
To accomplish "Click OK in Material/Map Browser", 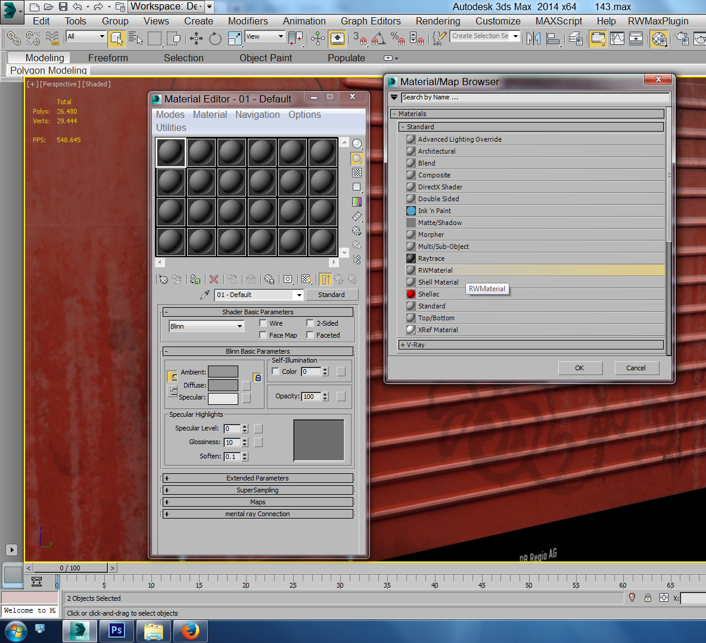I will tap(579, 368).
